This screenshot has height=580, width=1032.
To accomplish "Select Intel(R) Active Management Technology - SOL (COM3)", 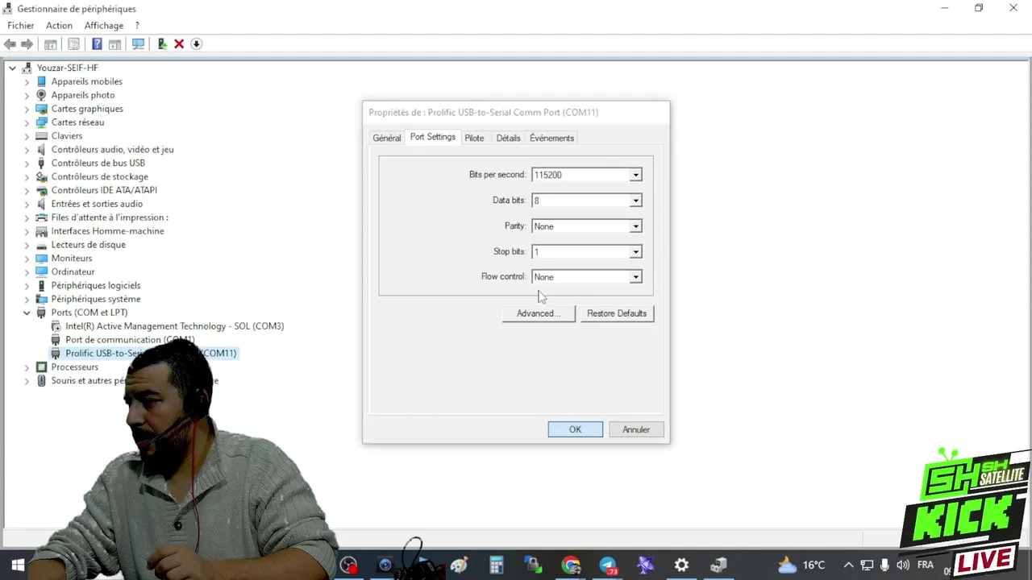I will click(x=174, y=326).
